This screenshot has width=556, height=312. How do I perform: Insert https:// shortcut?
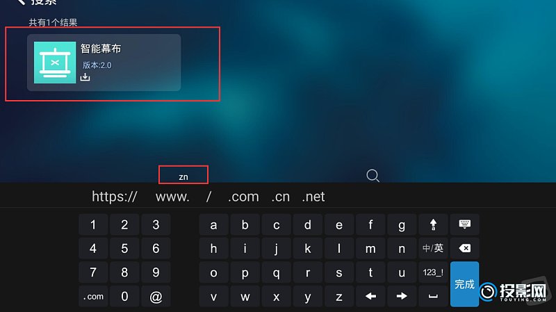pos(115,197)
